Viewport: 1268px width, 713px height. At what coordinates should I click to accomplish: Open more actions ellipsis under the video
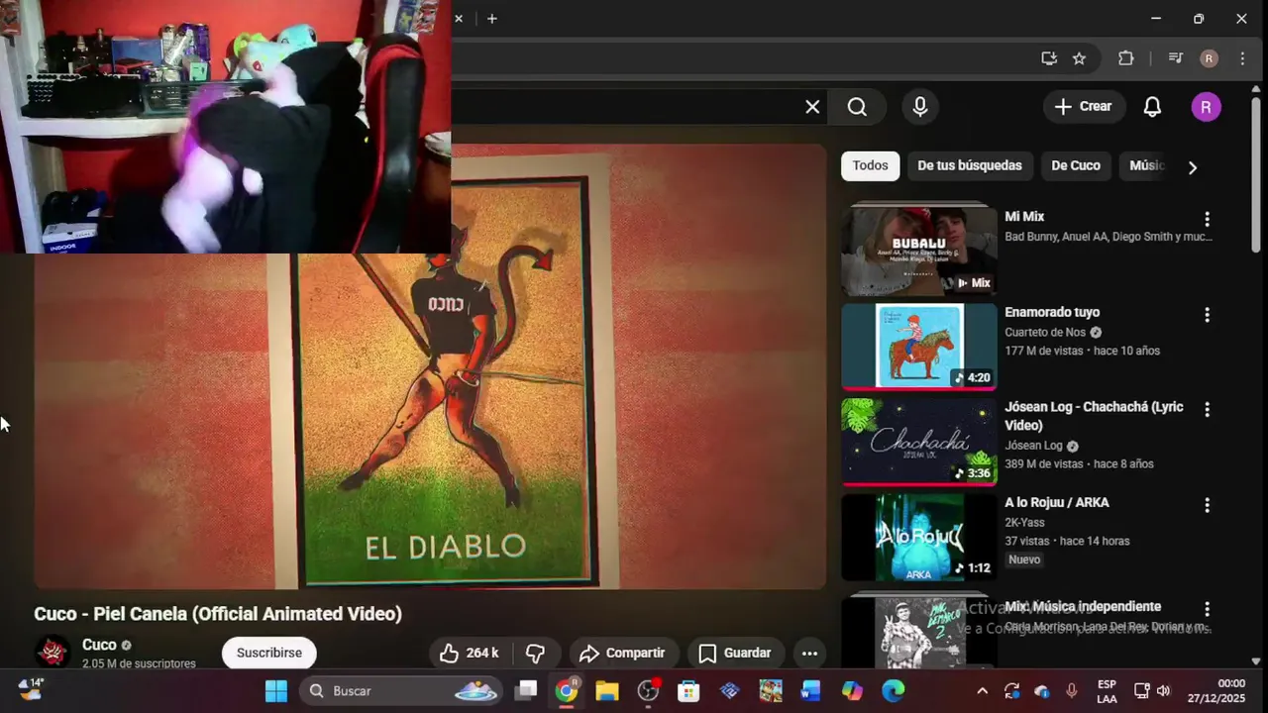click(809, 653)
